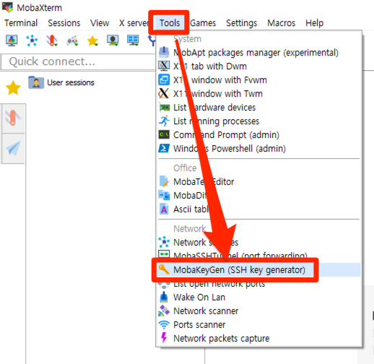Open the Sessions menu
The image size is (374, 364).
pos(64,23)
